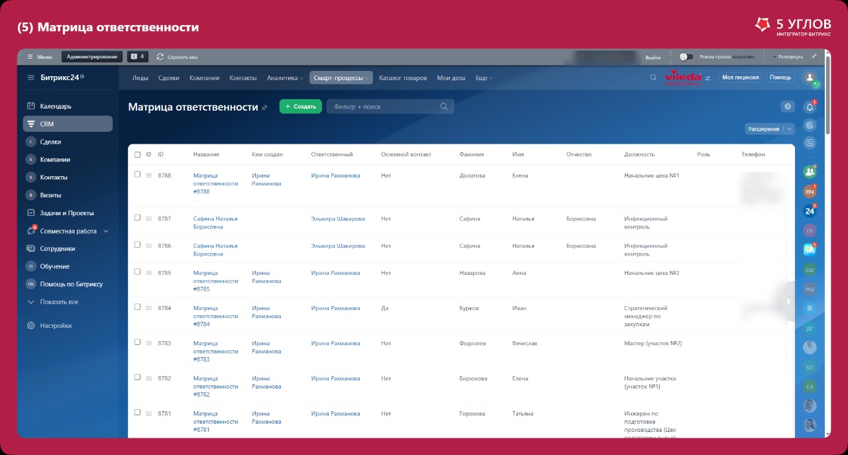Click the pin icon in admin panel
The height and width of the screenshot is (455, 848).
[x=814, y=57]
